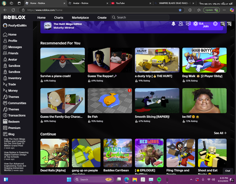The image size is (236, 184).
Task: Go to Friends in the sidebar
Action: pyautogui.click(x=11, y=53)
